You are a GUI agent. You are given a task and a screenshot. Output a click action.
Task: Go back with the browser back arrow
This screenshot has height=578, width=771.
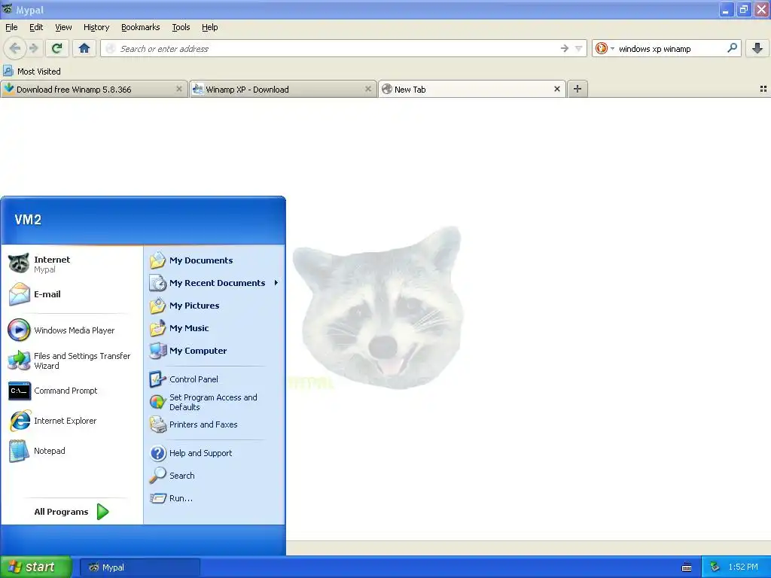pos(15,48)
